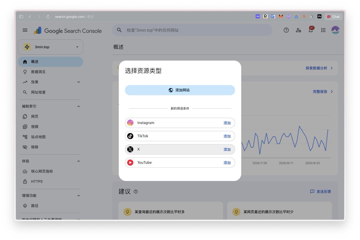
Task: Click the YouTube play icon in the dialog
Action: click(130, 162)
